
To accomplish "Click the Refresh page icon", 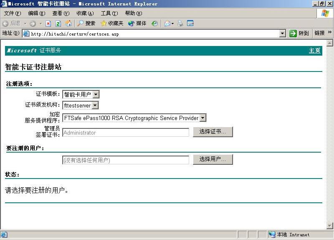I will pos(58,23).
